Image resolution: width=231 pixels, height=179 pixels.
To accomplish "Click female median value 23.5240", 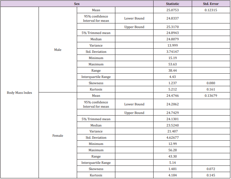I will point(173,125).
